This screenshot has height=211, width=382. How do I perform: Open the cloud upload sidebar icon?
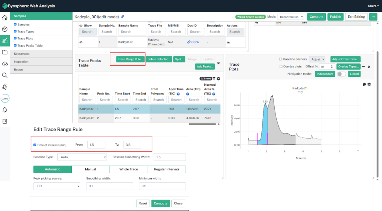tap(5, 64)
